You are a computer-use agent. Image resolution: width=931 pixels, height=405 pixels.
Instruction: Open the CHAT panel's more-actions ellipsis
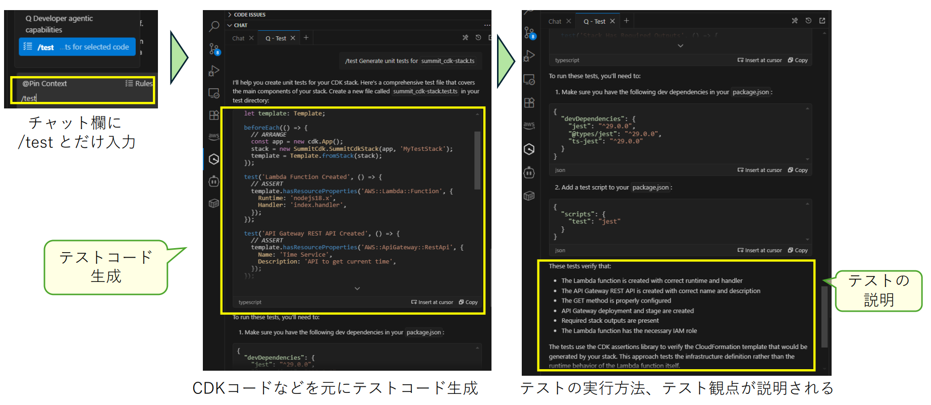click(487, 25)
